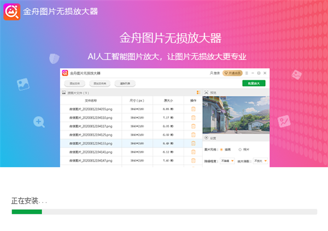
Task: Click operation icon for file ending 194133.png
Action: click(193, 143)
